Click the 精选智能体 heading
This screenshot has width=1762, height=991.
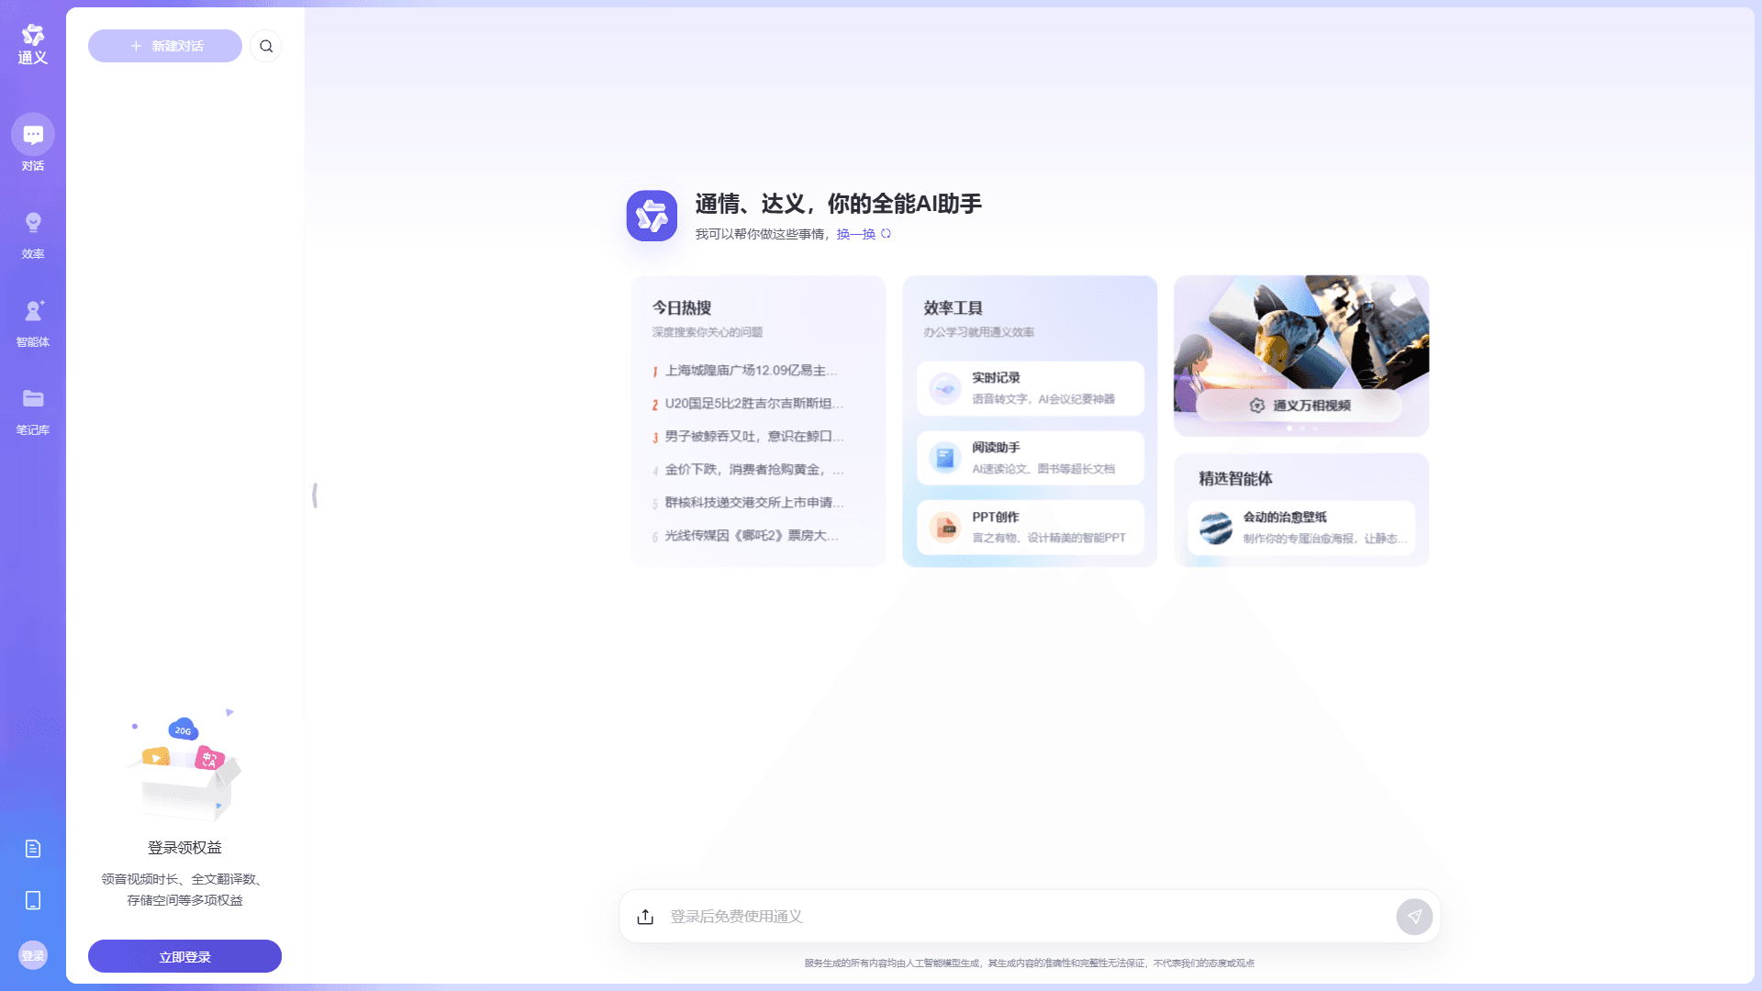pyautogui.click(x=1235, y=479)
